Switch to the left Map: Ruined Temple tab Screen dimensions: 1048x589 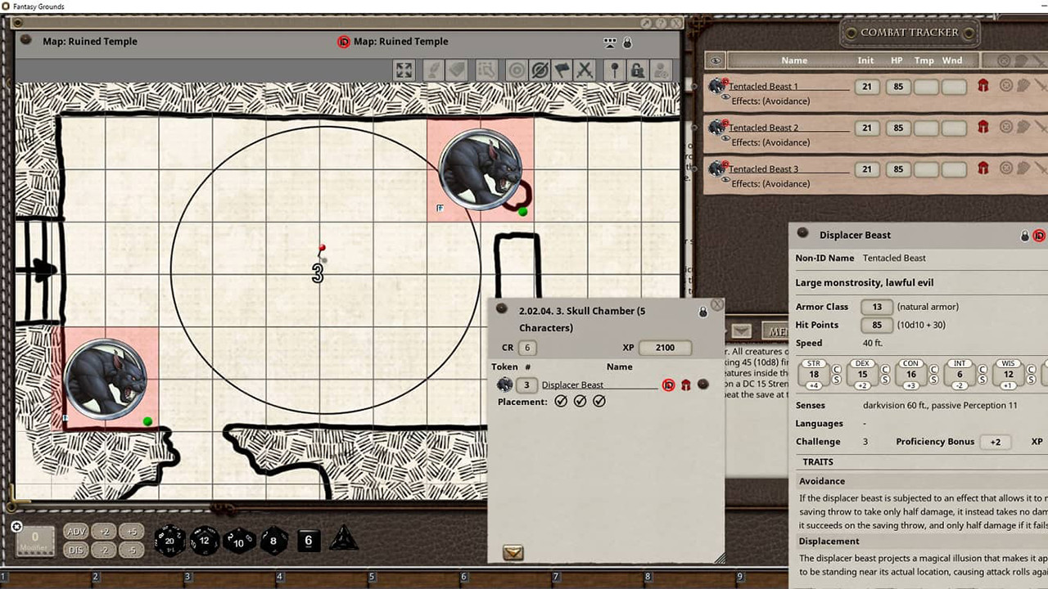coord(90,41)
